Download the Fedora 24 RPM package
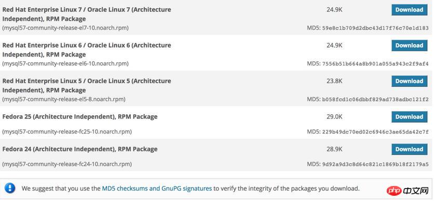This screenshot has width=434, height=201. (410, 149)
